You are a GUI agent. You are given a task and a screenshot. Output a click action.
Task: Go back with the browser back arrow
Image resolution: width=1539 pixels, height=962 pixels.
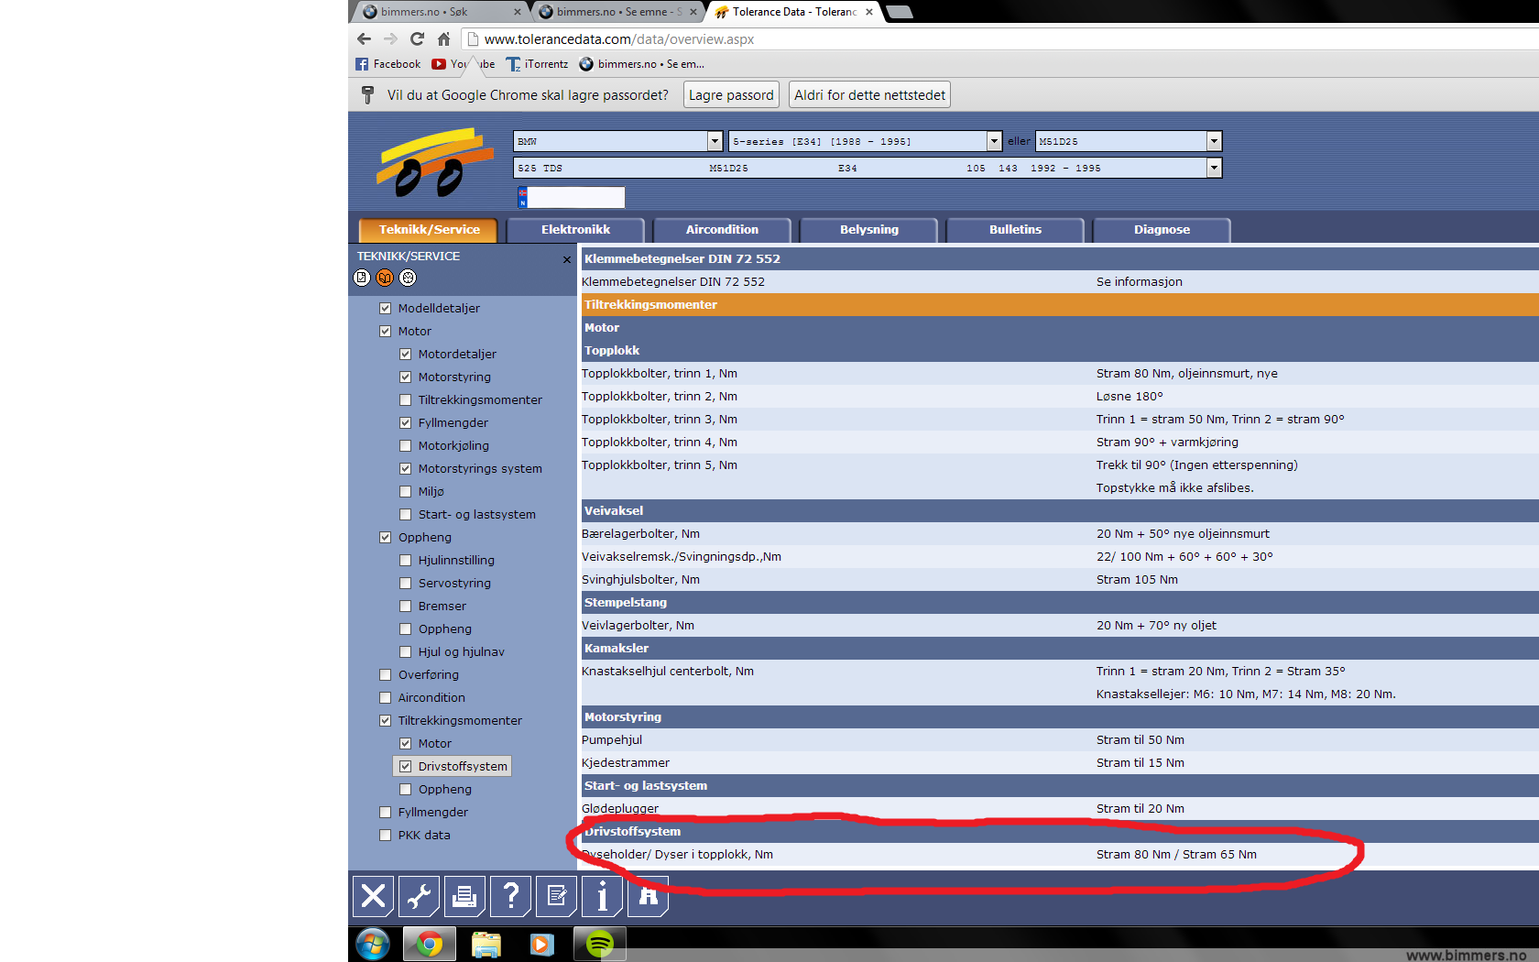coord(364,38)
